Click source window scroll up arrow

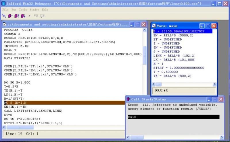click(144, 30)
